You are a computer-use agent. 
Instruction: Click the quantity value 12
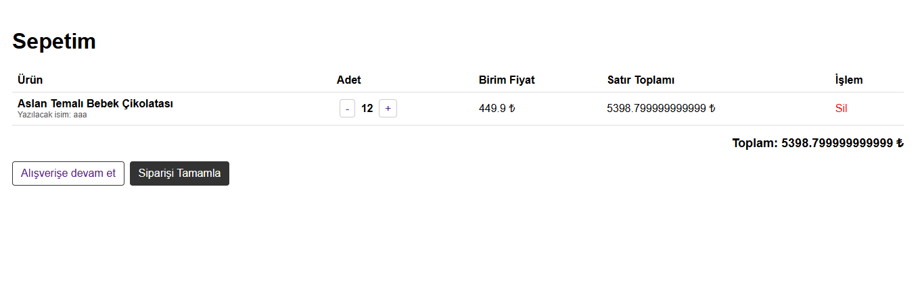coord(367,109)
